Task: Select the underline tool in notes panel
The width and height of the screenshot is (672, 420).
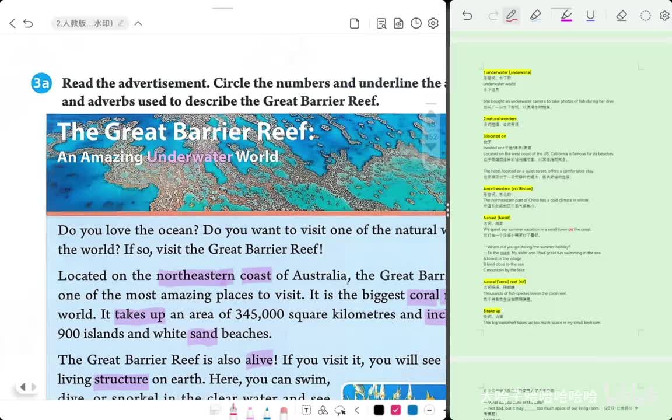Action: pos(590,16)
